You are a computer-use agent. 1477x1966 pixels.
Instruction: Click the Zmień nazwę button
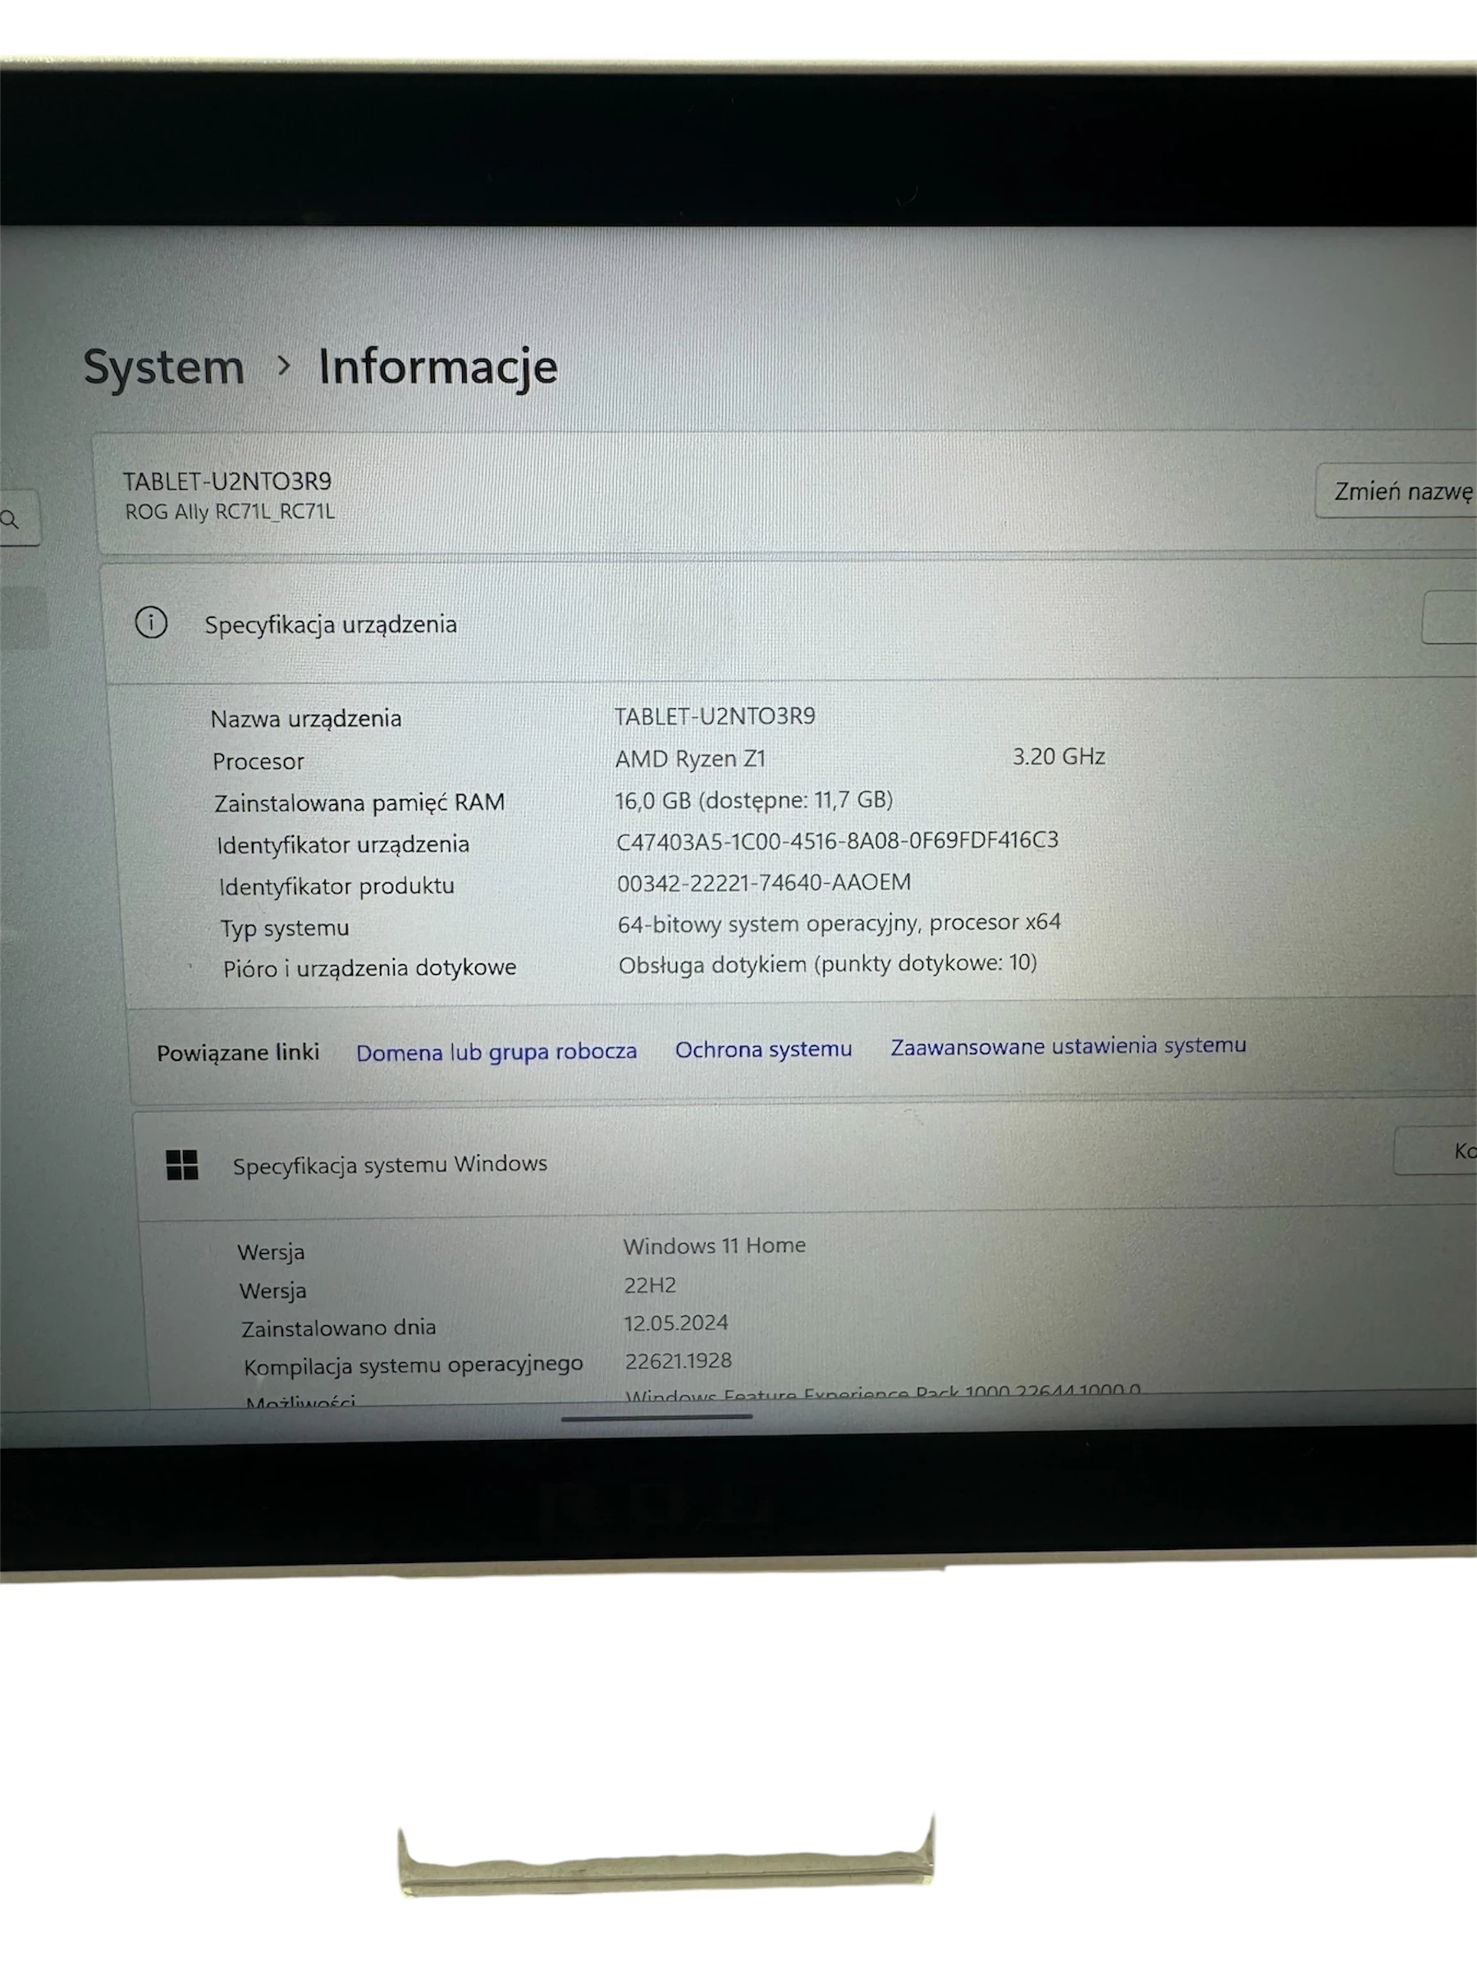pos(1396,491)
